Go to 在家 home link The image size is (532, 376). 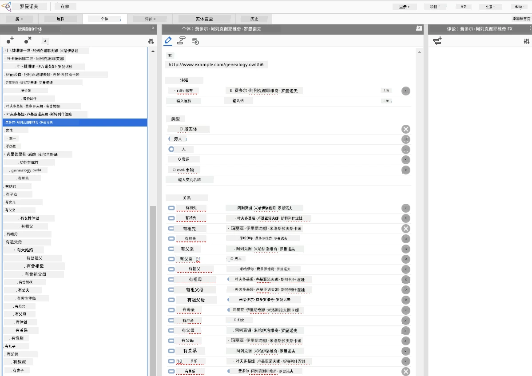click(65, 7)
